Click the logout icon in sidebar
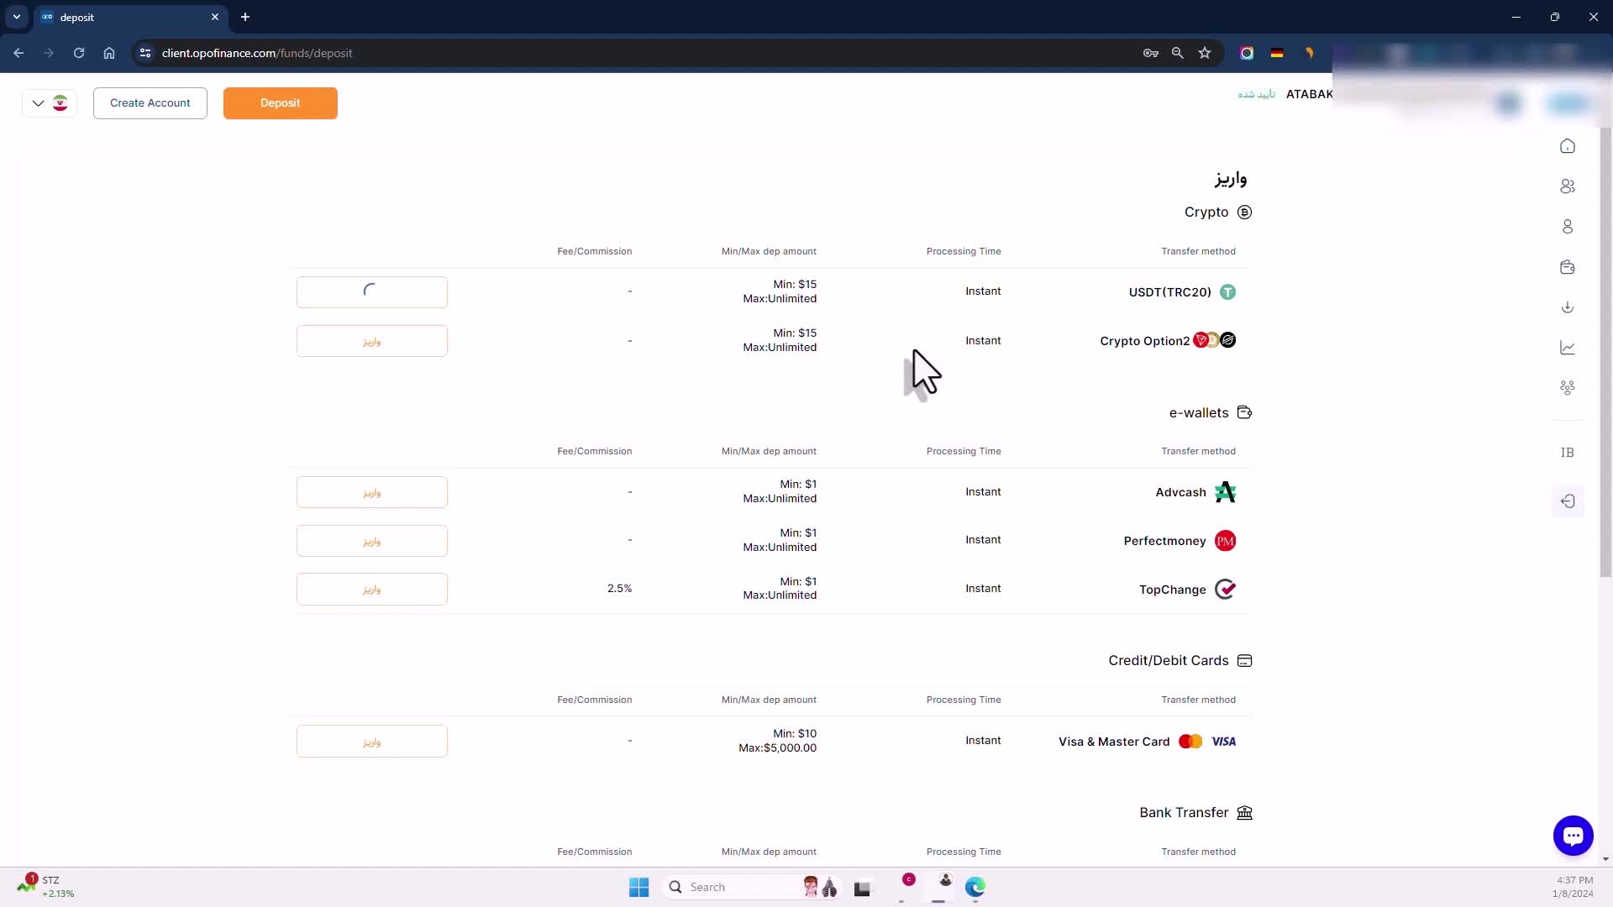This screenshot has width=1613, height=907. pos(1568,501)
